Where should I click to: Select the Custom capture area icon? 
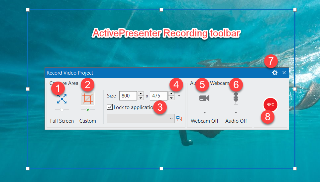coord(87,99)
